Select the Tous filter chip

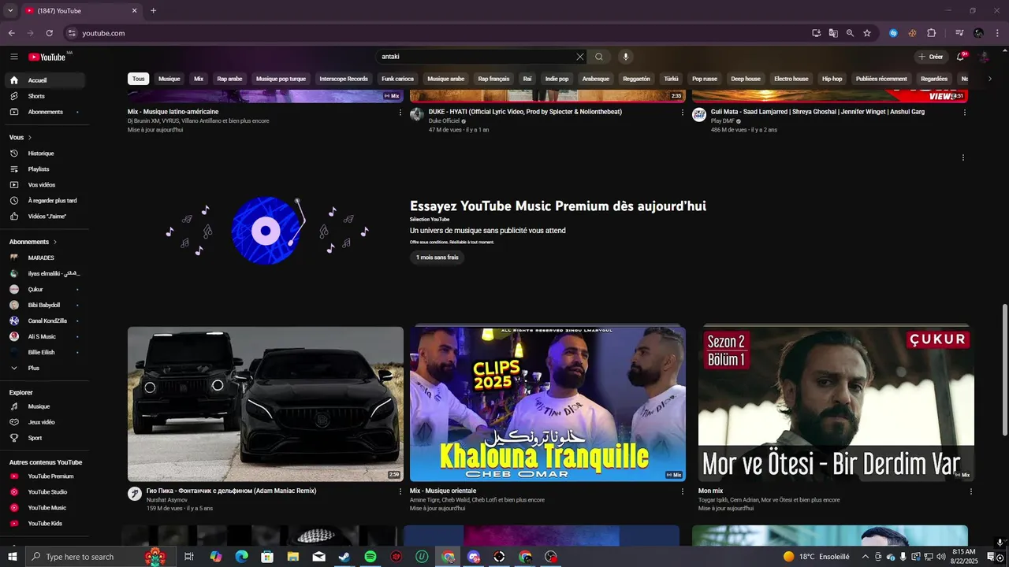[x=139, y=79]
